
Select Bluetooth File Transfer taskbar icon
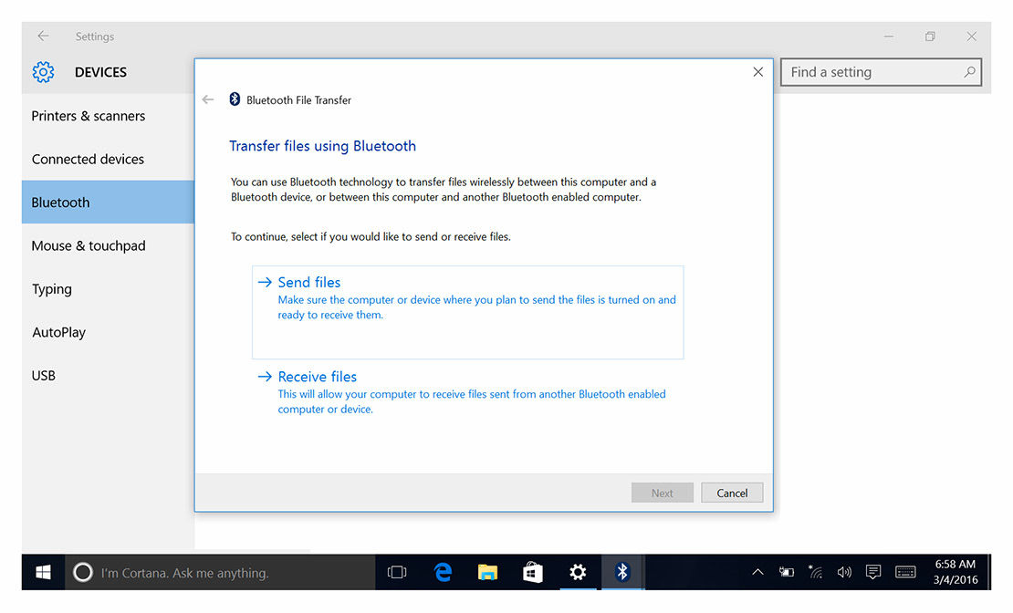pyautogui.click(x=622, y=572)
